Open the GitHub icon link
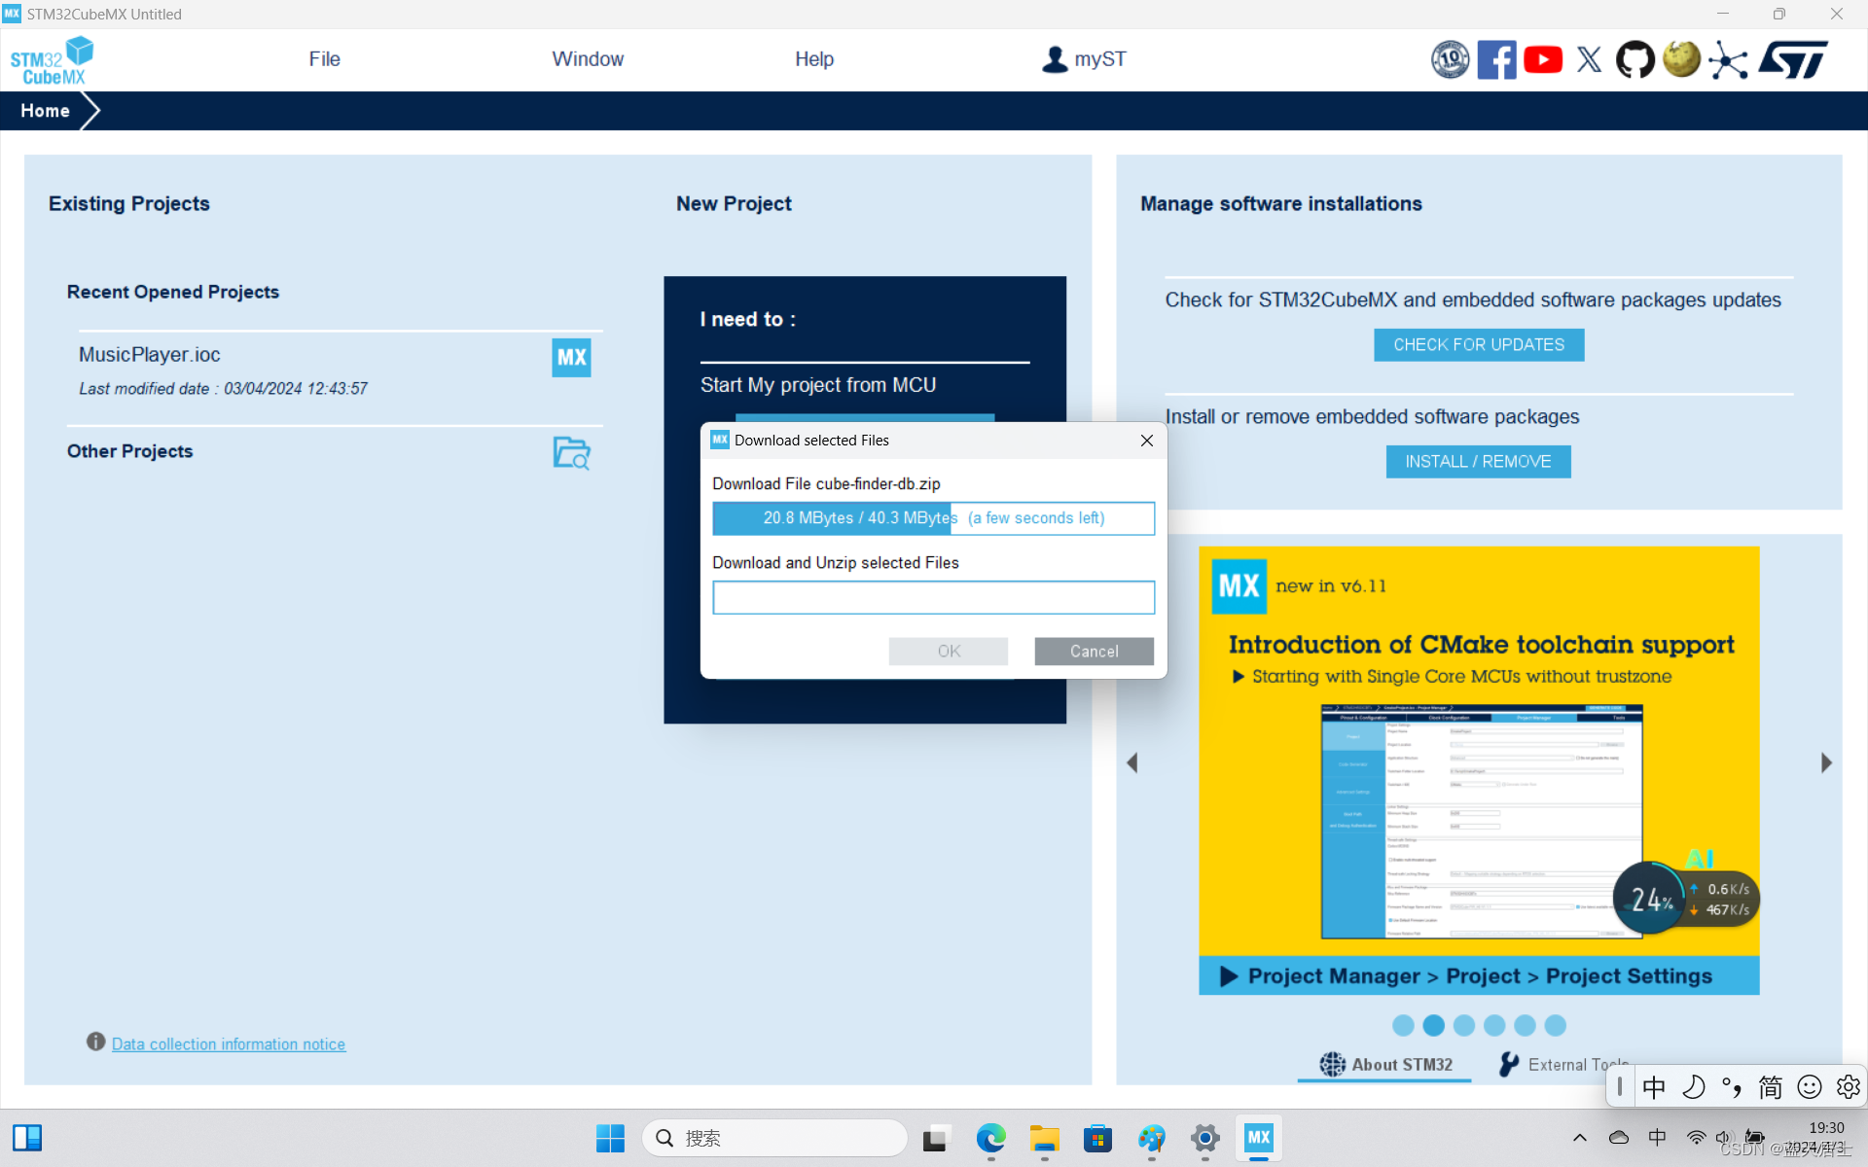Image resolution: width=1868 pixels, height=1167 pixels. (x=1635, y=59)
